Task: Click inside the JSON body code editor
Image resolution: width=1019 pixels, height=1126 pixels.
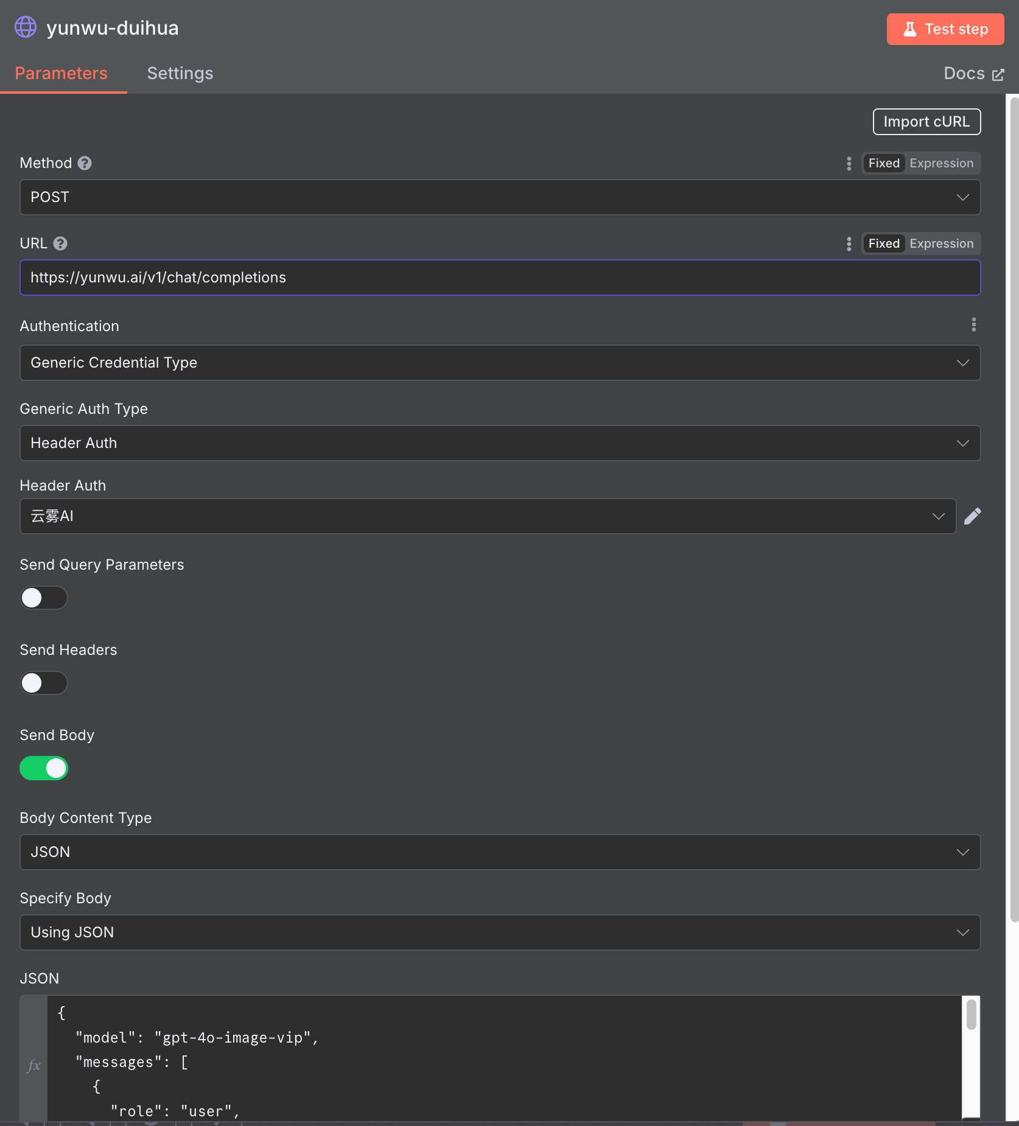Action: click(504, 1058)
